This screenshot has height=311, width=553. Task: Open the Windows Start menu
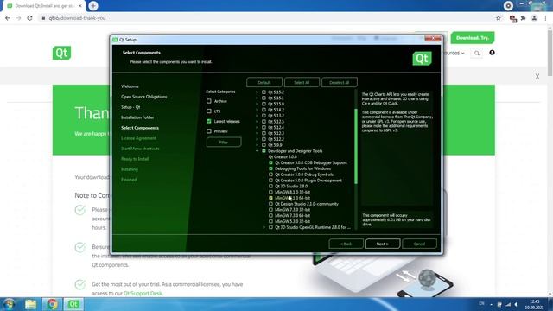(9, 304)
